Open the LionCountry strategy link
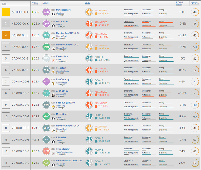Screen dimensions: 201x170 (63, 80)
